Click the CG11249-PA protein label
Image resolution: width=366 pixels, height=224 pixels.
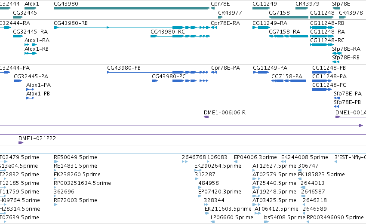(x=270, y=68)
